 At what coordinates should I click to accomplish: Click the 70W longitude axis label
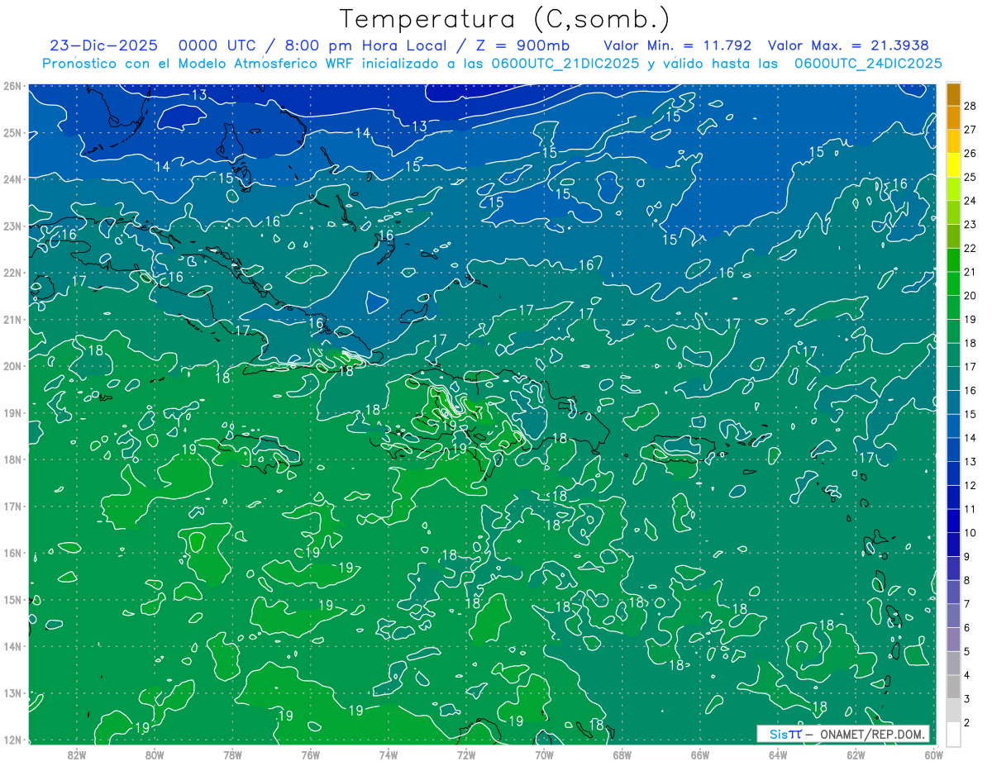(x=544, y=754)
